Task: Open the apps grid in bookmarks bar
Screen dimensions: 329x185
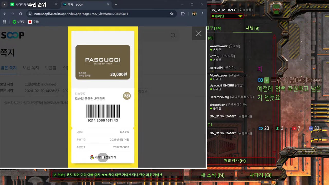Action: pyautogui.click(x=4, y=22)
